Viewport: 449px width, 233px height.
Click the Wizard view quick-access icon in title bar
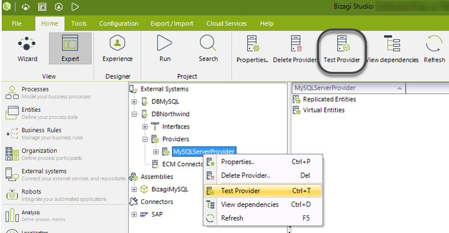coord(26,7)
